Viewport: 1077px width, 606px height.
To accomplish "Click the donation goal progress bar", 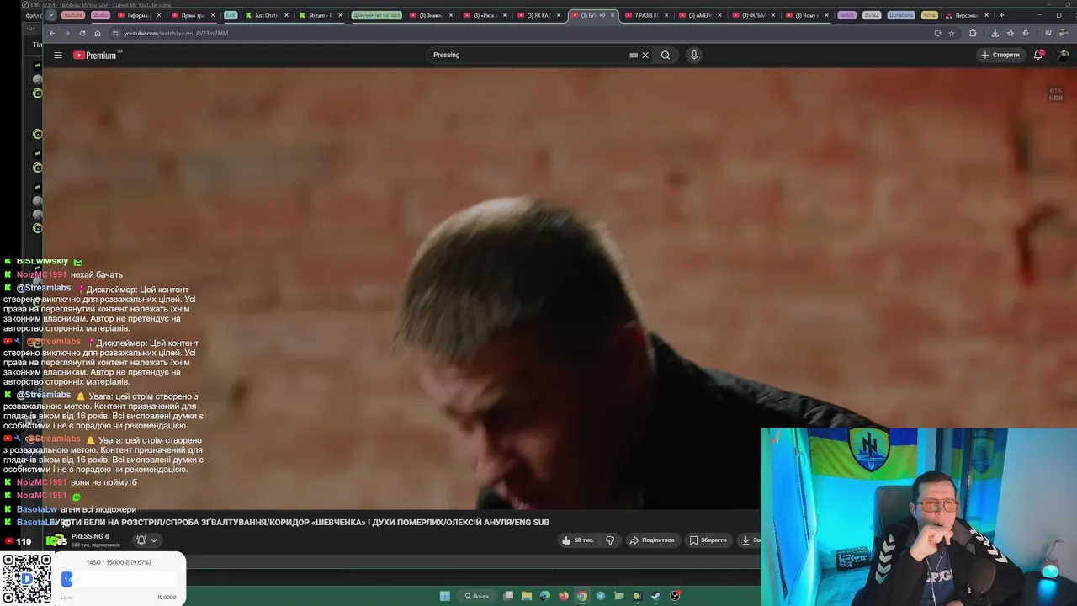I will coord(119,579).
